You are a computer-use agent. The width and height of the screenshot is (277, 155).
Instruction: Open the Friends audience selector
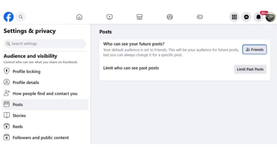[254, 50]
